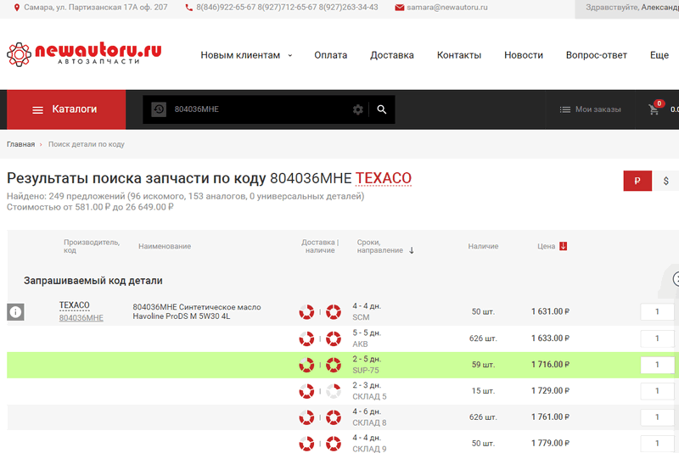679x453 pixels.
Task: Click delivery icon in СКЛАД 8 row
Action: click(306, 417)
